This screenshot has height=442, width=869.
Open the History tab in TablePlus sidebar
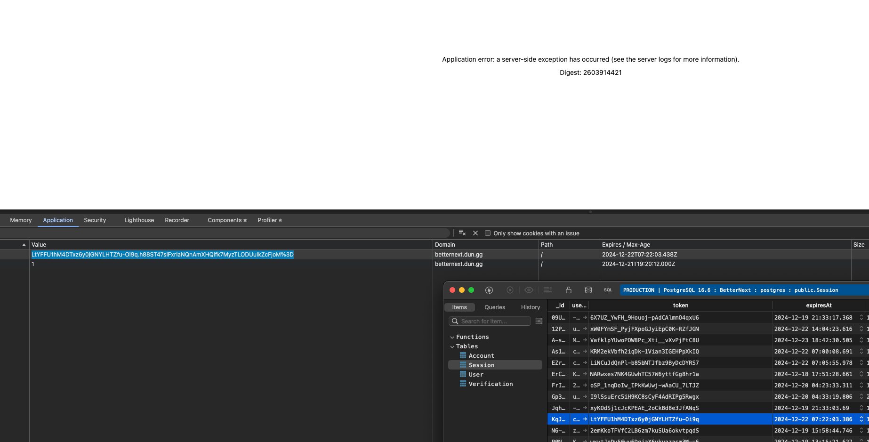[x=531, y=307]
